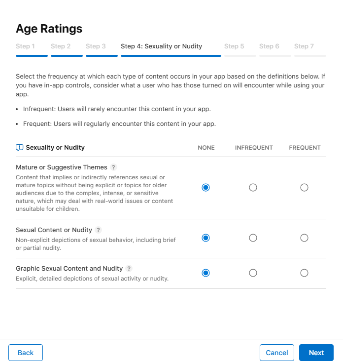Select None for Sexual Content or Nudity

(x=206, y=238)
